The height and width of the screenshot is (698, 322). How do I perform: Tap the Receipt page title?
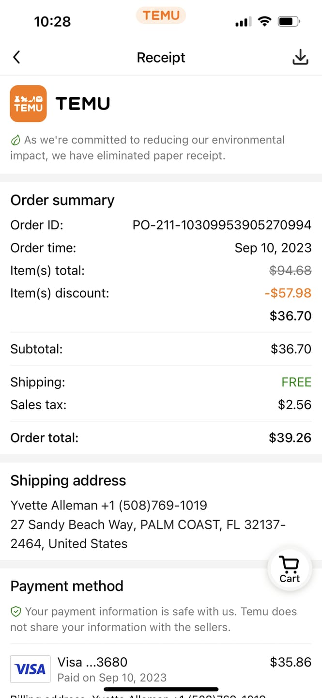coord(161,57)
